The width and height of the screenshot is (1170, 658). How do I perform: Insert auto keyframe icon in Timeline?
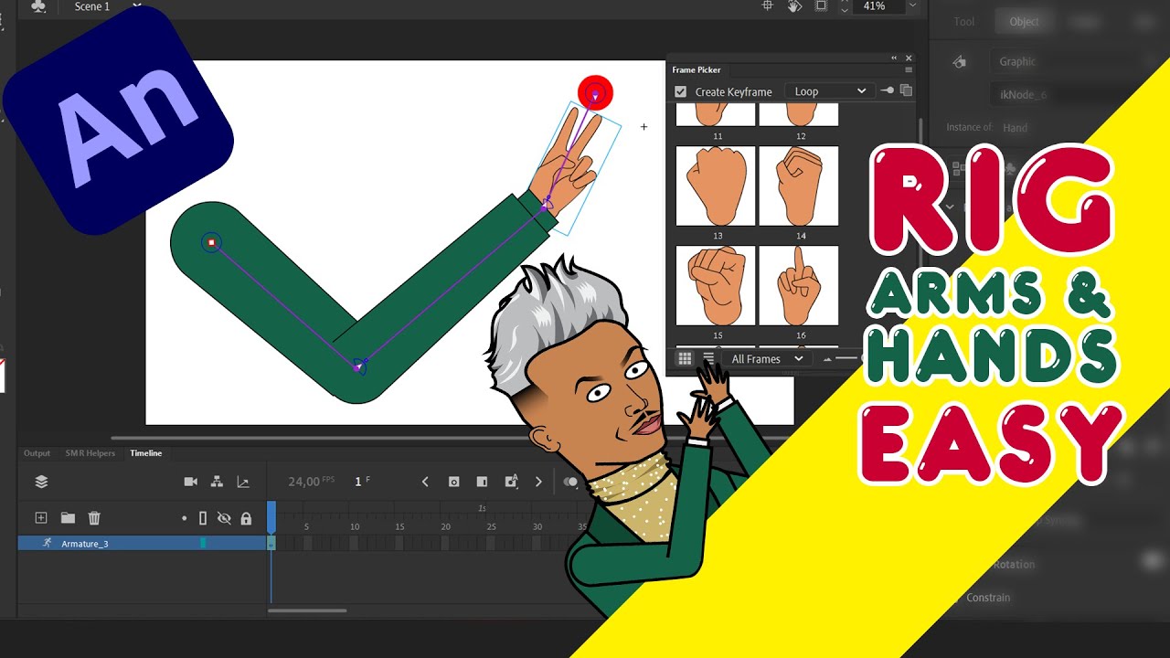coord(512,482)
